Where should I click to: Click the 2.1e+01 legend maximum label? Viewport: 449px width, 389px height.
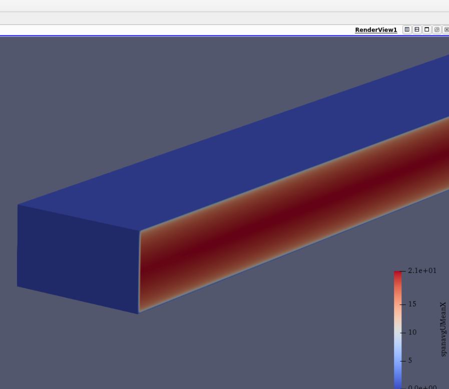click(422, 270)
